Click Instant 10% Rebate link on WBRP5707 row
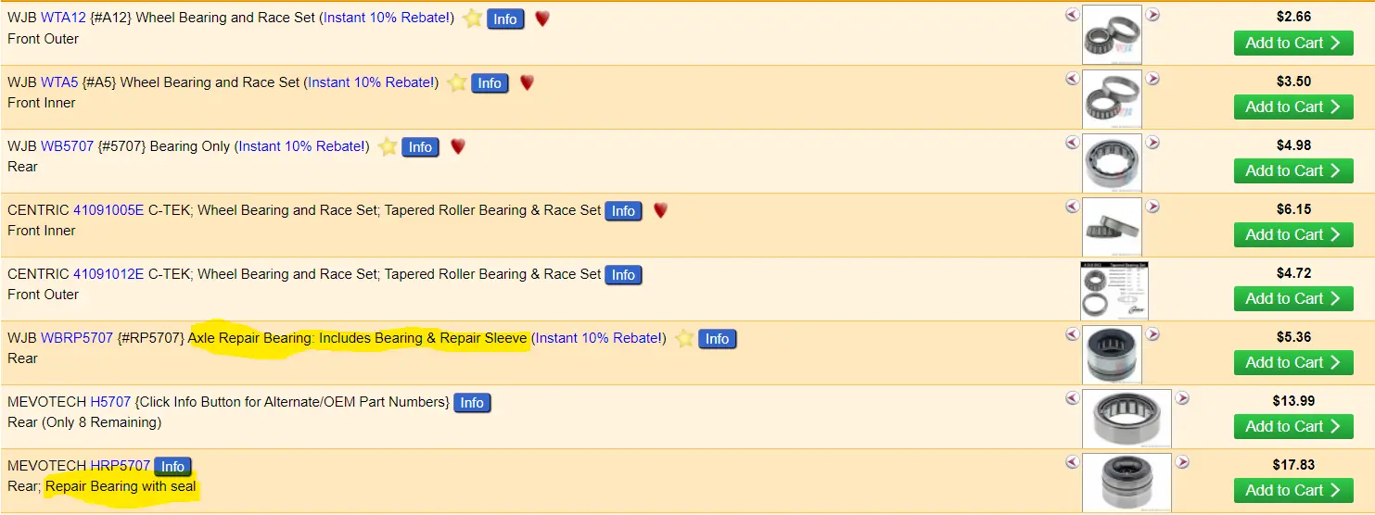Screen dimensions: 1375x515 599,338
